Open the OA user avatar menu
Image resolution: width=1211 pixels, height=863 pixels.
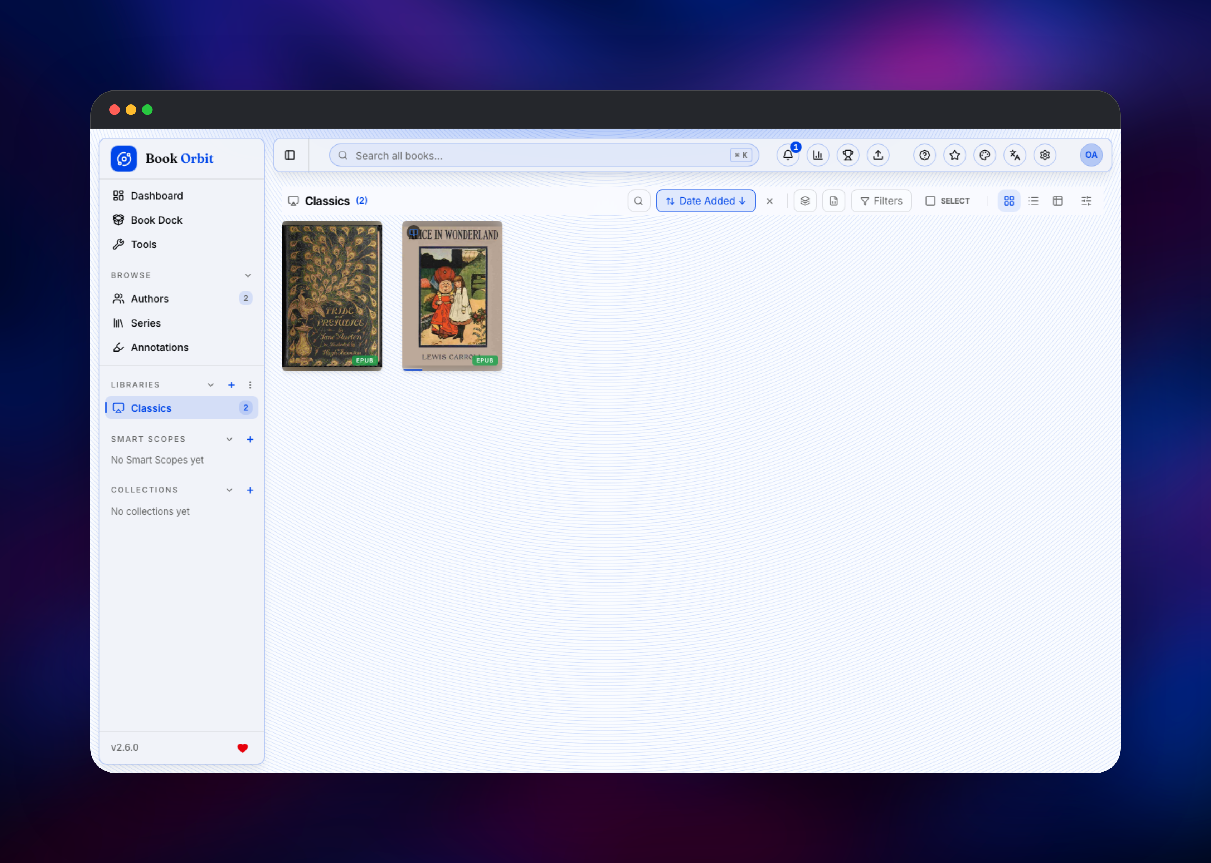(1091, 155)
